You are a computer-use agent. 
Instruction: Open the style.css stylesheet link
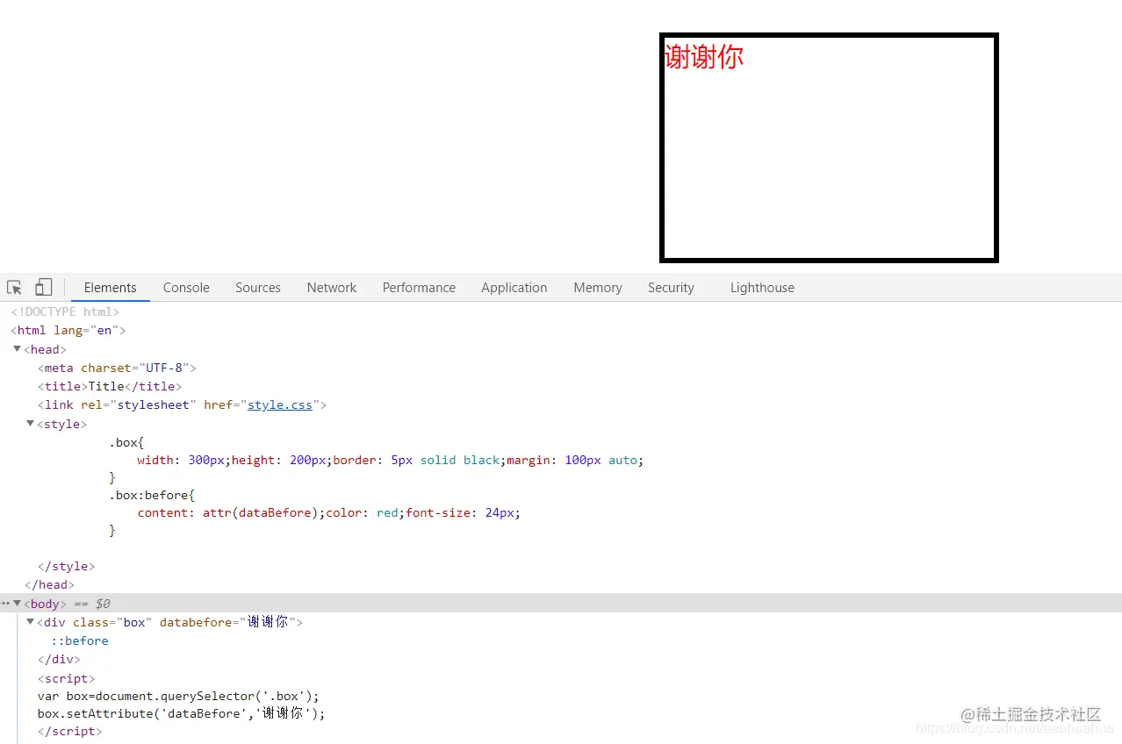coord(280,404)
